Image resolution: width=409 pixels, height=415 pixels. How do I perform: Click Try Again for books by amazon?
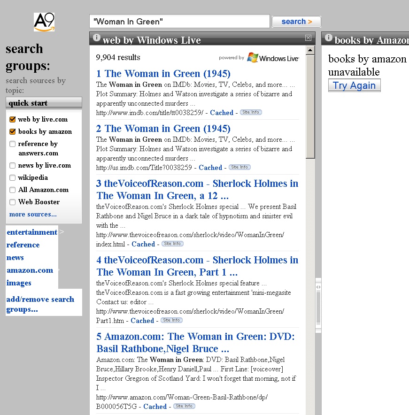(x=354, y=85)
